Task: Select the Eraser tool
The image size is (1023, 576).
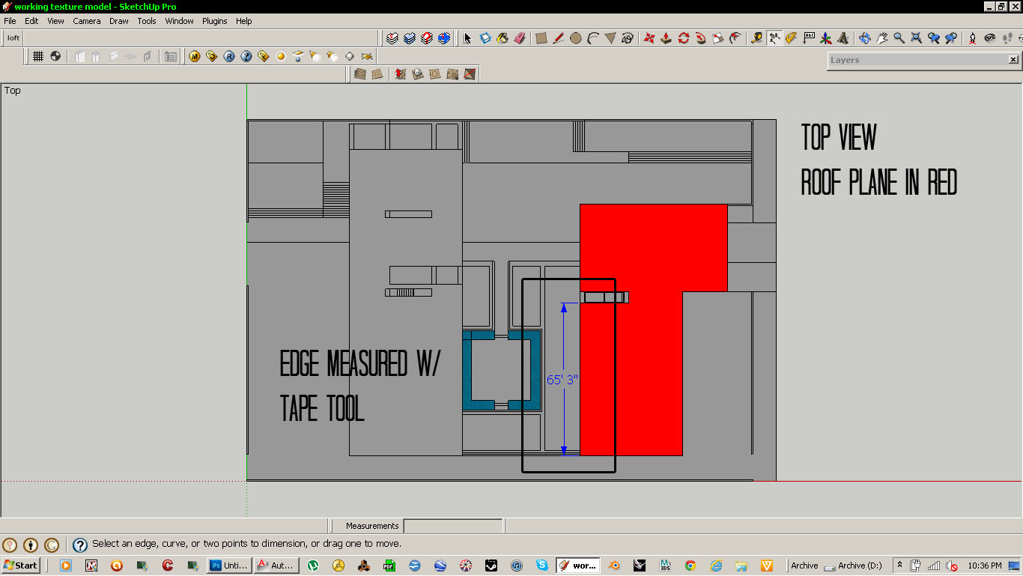Action: [x=520, y=38]
